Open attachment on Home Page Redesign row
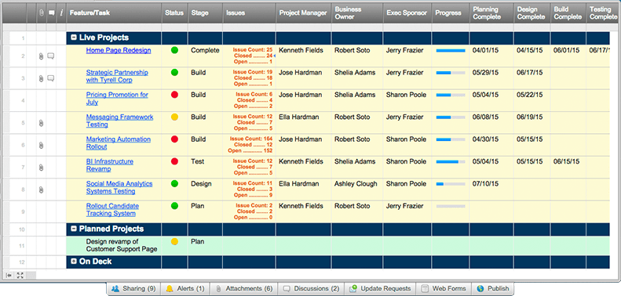 pyautogui.click(x=41, y=56)
